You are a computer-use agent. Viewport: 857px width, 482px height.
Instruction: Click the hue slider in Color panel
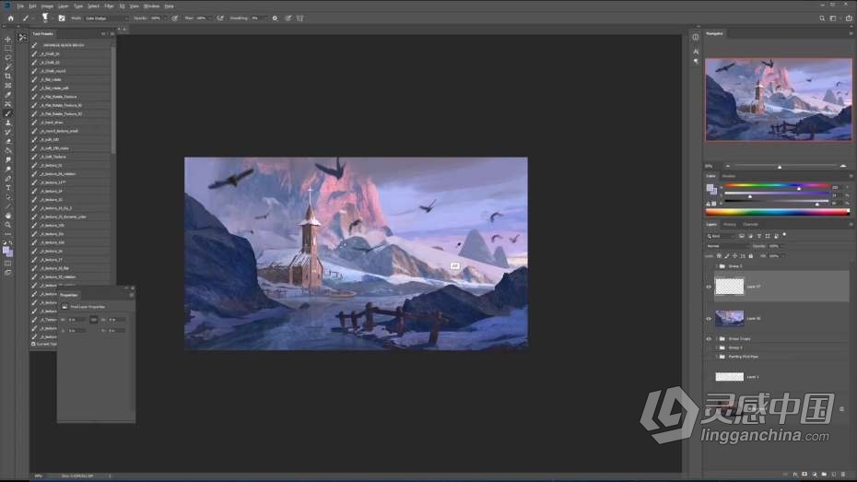[776, 188]
